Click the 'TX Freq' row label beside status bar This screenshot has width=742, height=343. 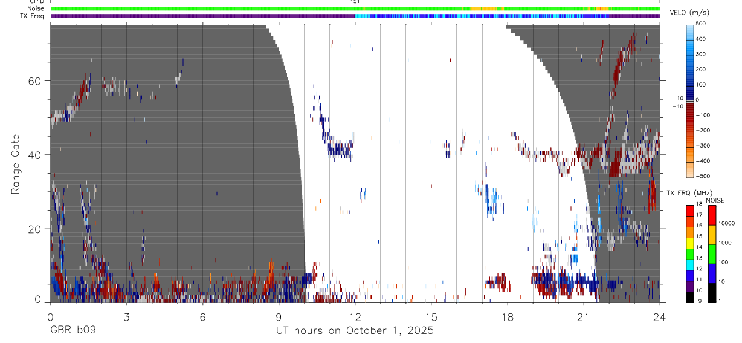tap(32, 16)
